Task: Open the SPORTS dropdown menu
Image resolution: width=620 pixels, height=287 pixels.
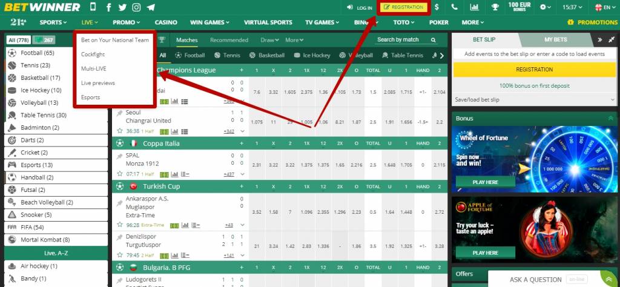Action: [53, 22]
